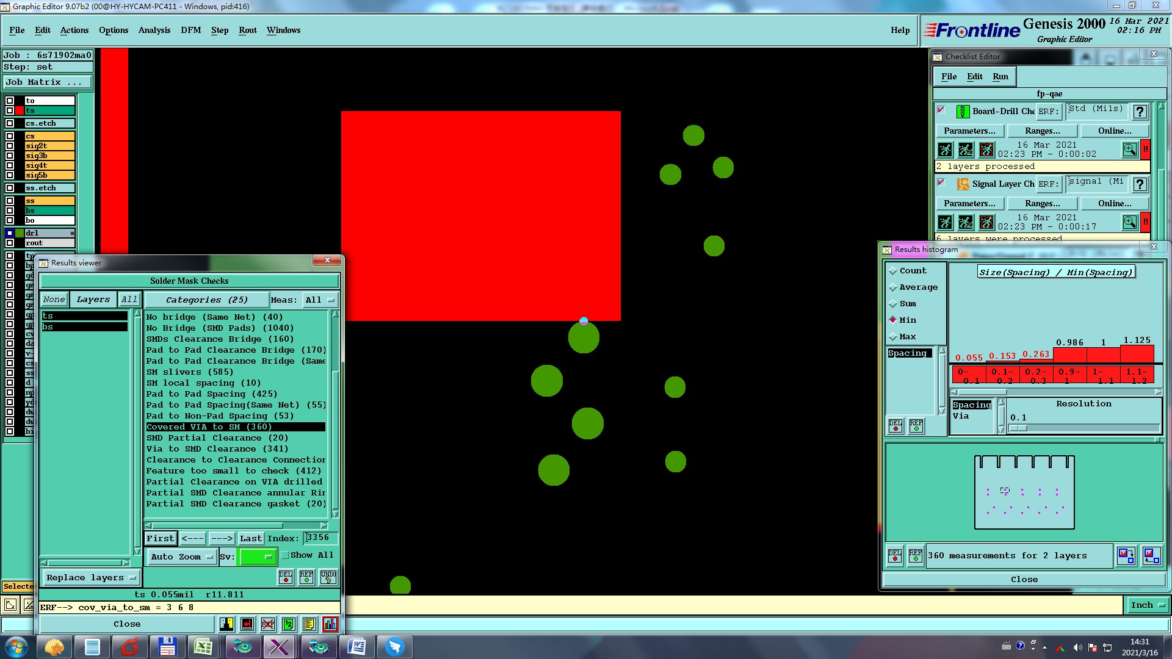The height and width of the screenshot is (659, 1172).
Task: Toggle visibility box of layer sig2t
Action: click(x=10, y=146)
